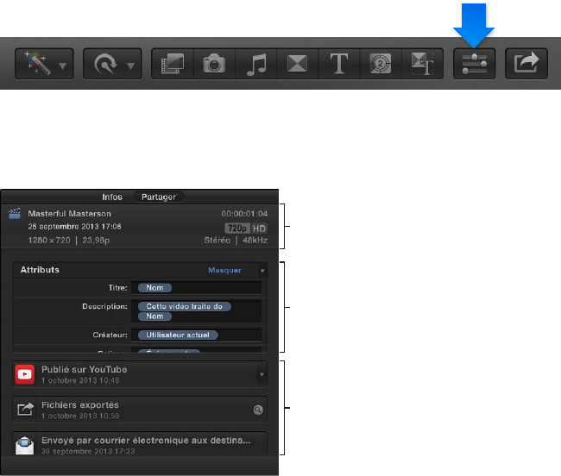Click the '1 octobre 2013 10:46' date

(x=80, y=380)
